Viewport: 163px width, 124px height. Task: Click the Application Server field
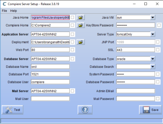click(x=50, y=34)
